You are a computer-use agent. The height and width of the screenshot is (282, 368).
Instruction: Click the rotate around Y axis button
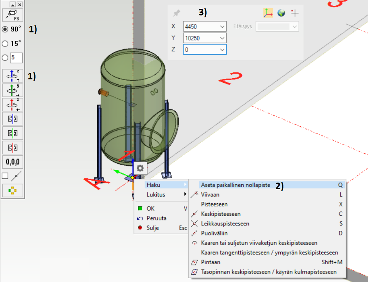pyautogui.click(x=13, y=90)
